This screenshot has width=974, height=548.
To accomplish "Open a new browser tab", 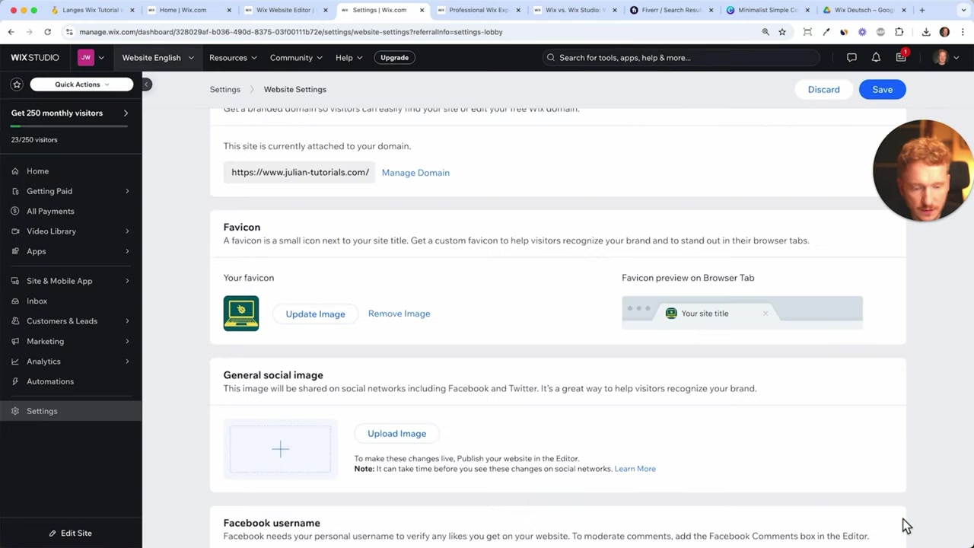I will [x=922, y=10].
